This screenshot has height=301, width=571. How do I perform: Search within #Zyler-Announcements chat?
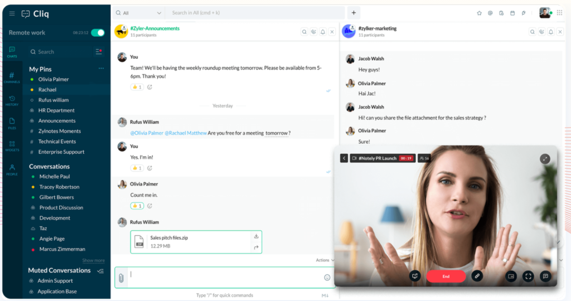tap(304, 32)
